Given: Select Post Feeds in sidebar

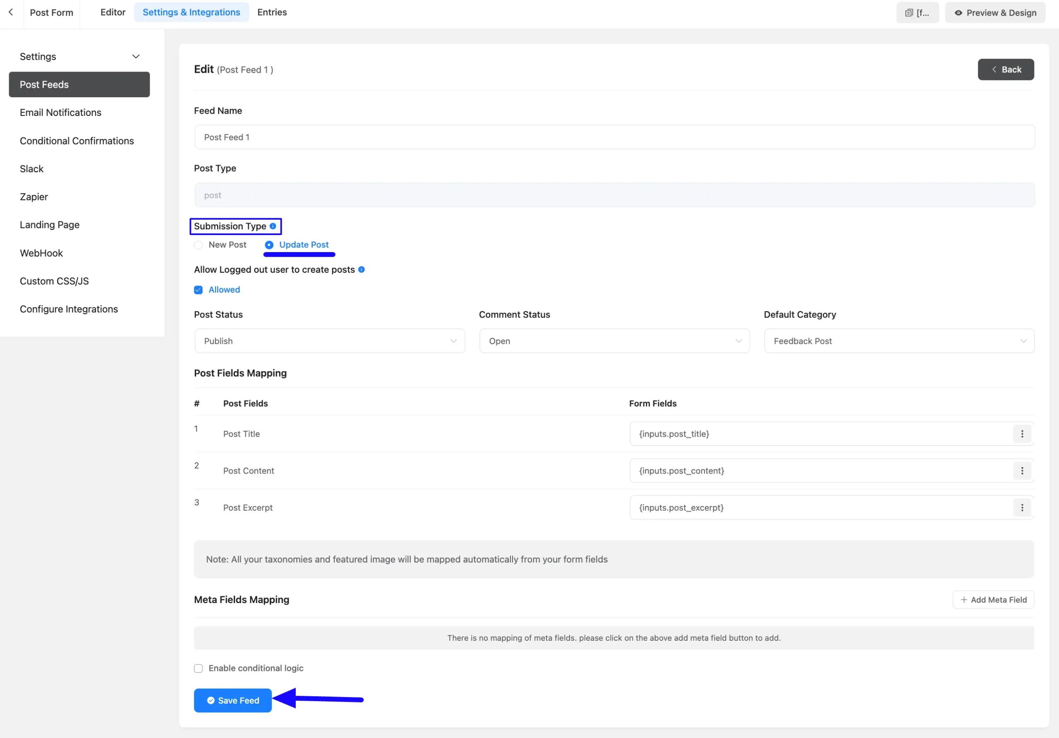Looking at the screenshot, I should coord(79,84).
